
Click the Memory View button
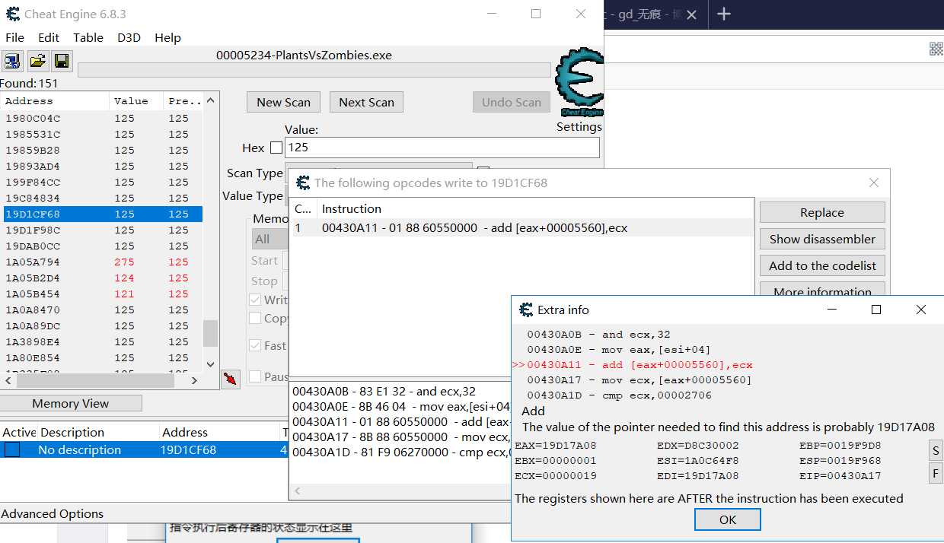pyautogui.click(x=71, y=403)
